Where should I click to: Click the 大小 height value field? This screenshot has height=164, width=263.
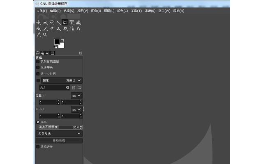coord(70,116)
